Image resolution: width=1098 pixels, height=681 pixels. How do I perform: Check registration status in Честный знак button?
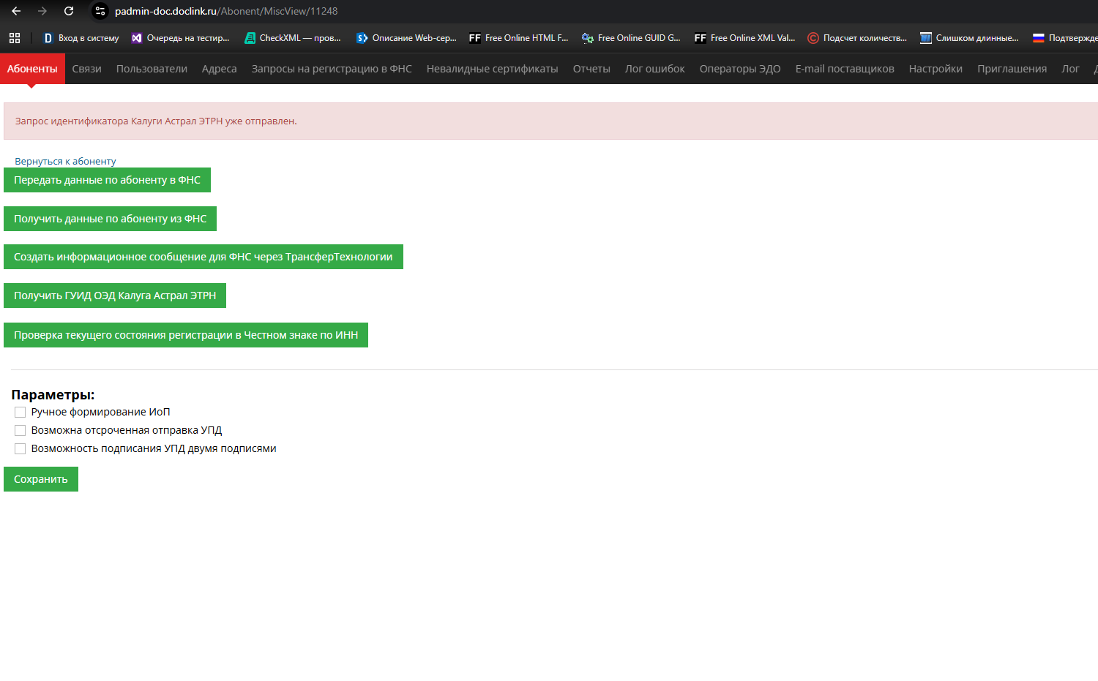[x=186, y=335]
